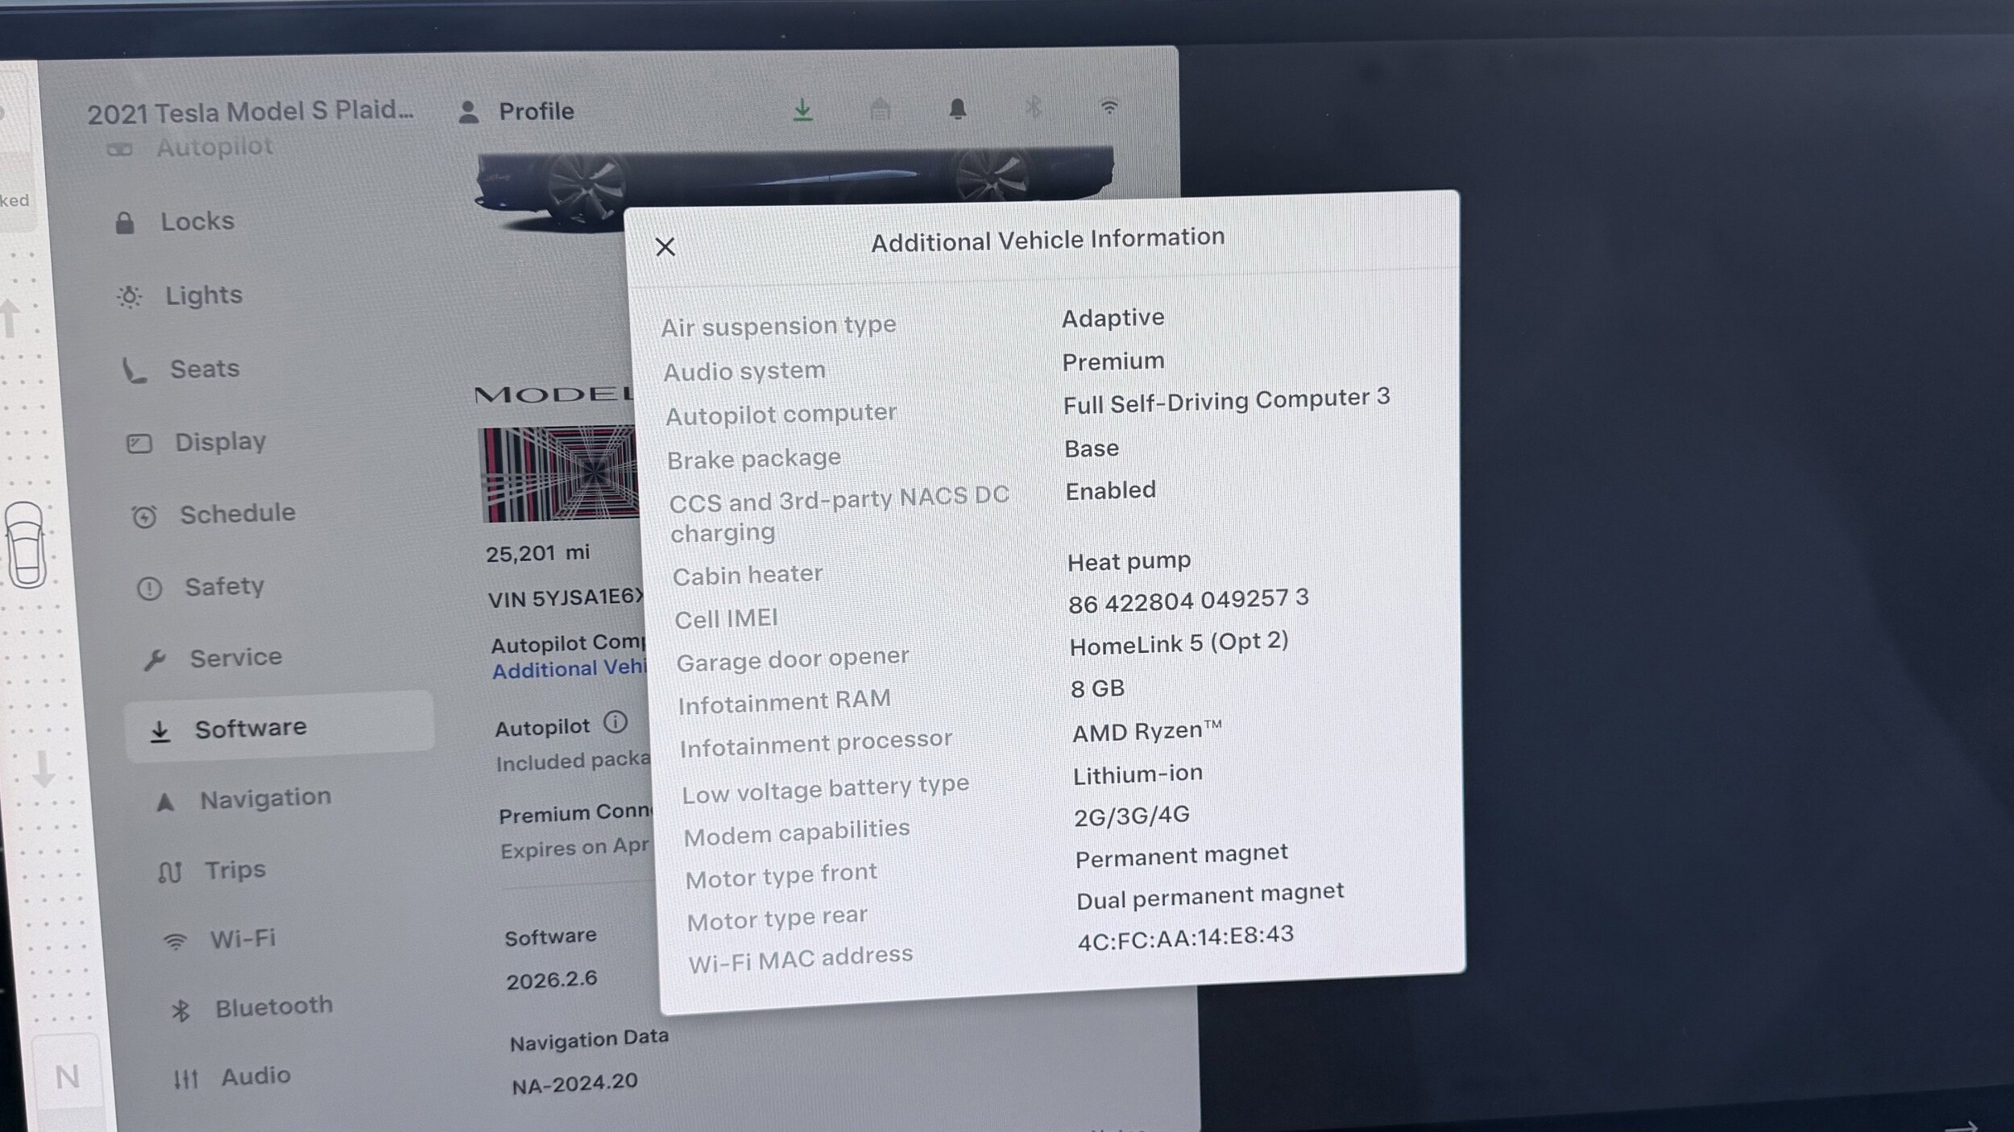Image resolution: width=2014 pixels, height=1132 pixels.
Task: Open notifications bell icon
Action: (x=957, y=109)
